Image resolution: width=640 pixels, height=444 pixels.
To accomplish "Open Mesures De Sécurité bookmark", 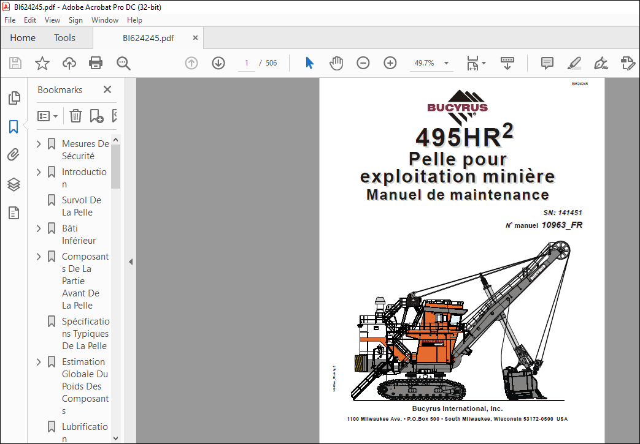I will 85,150.
